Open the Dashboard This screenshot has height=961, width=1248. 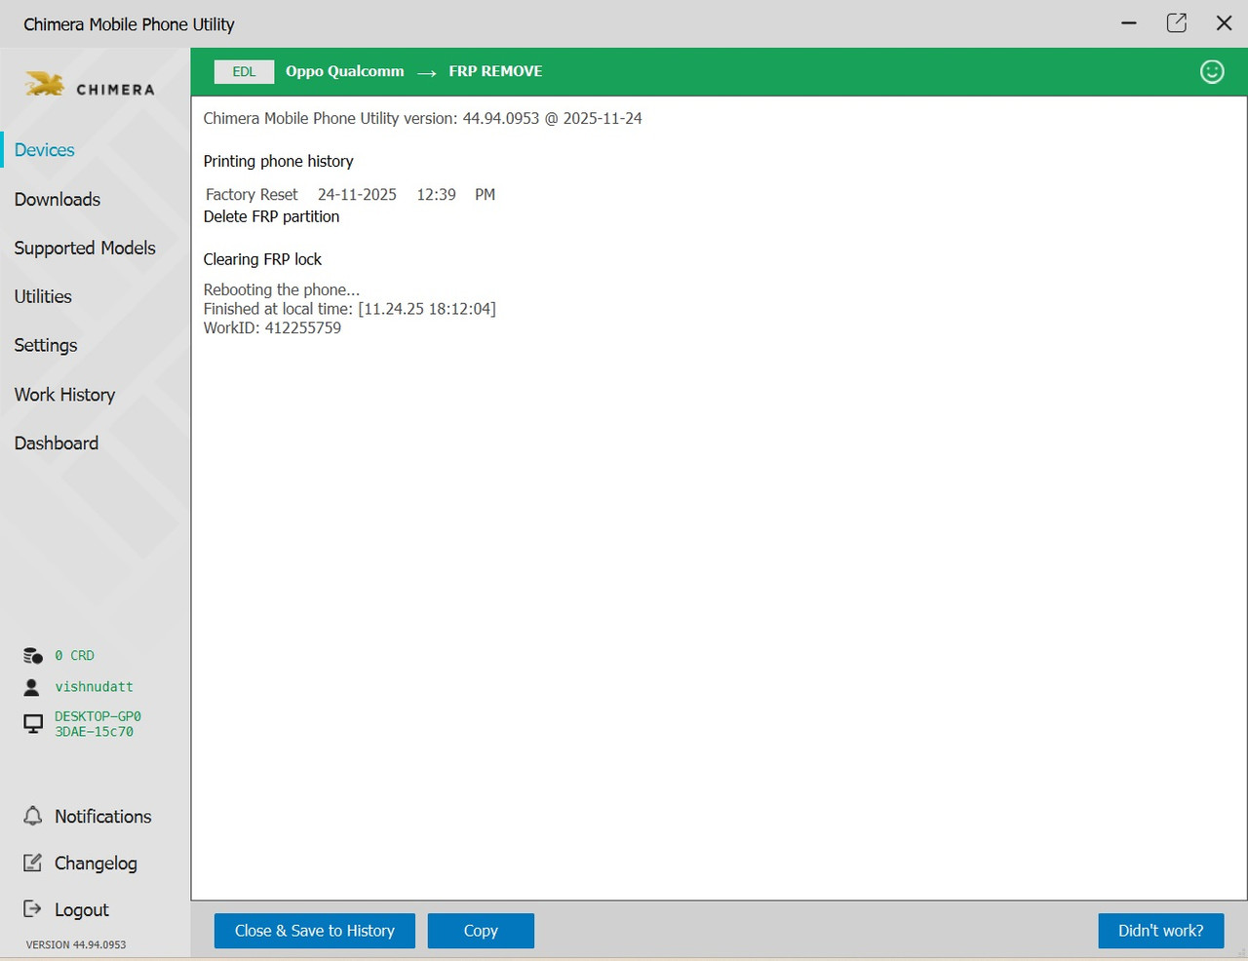(57, 443)
